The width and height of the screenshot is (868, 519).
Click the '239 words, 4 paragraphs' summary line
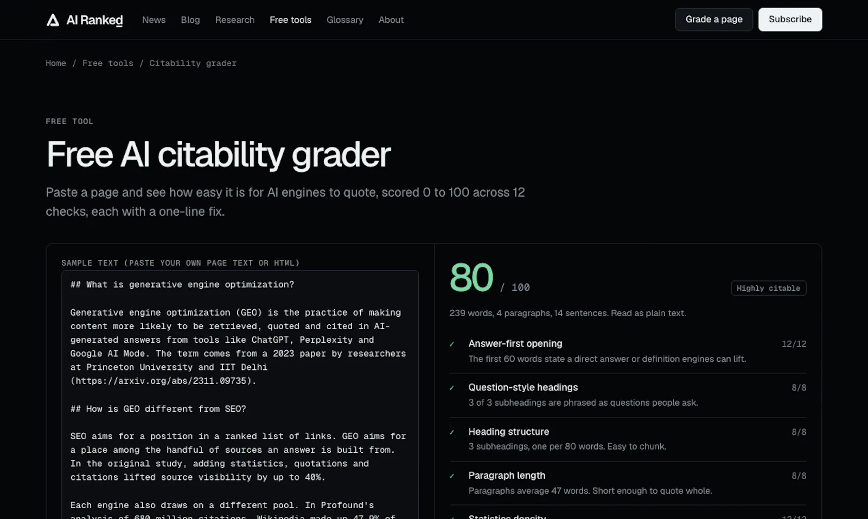point(567,313)
